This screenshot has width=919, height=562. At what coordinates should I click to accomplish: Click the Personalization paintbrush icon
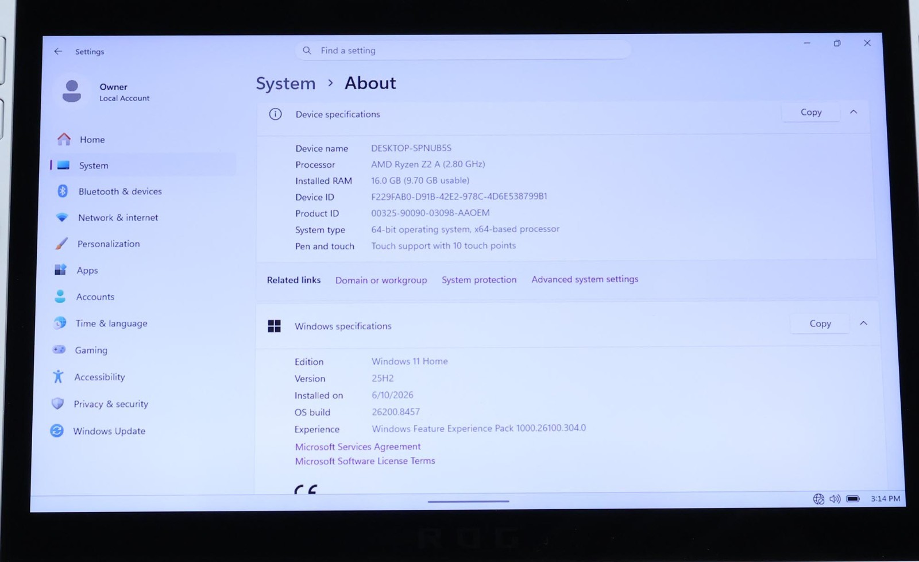pyautogui.click(x=61, y=244)
